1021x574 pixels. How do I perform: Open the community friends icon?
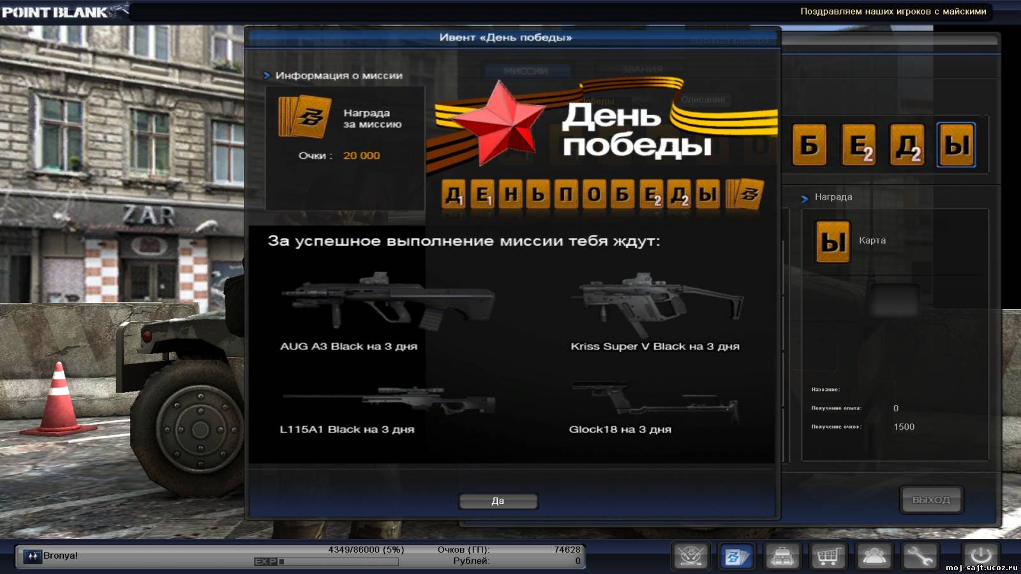point(874,556)
